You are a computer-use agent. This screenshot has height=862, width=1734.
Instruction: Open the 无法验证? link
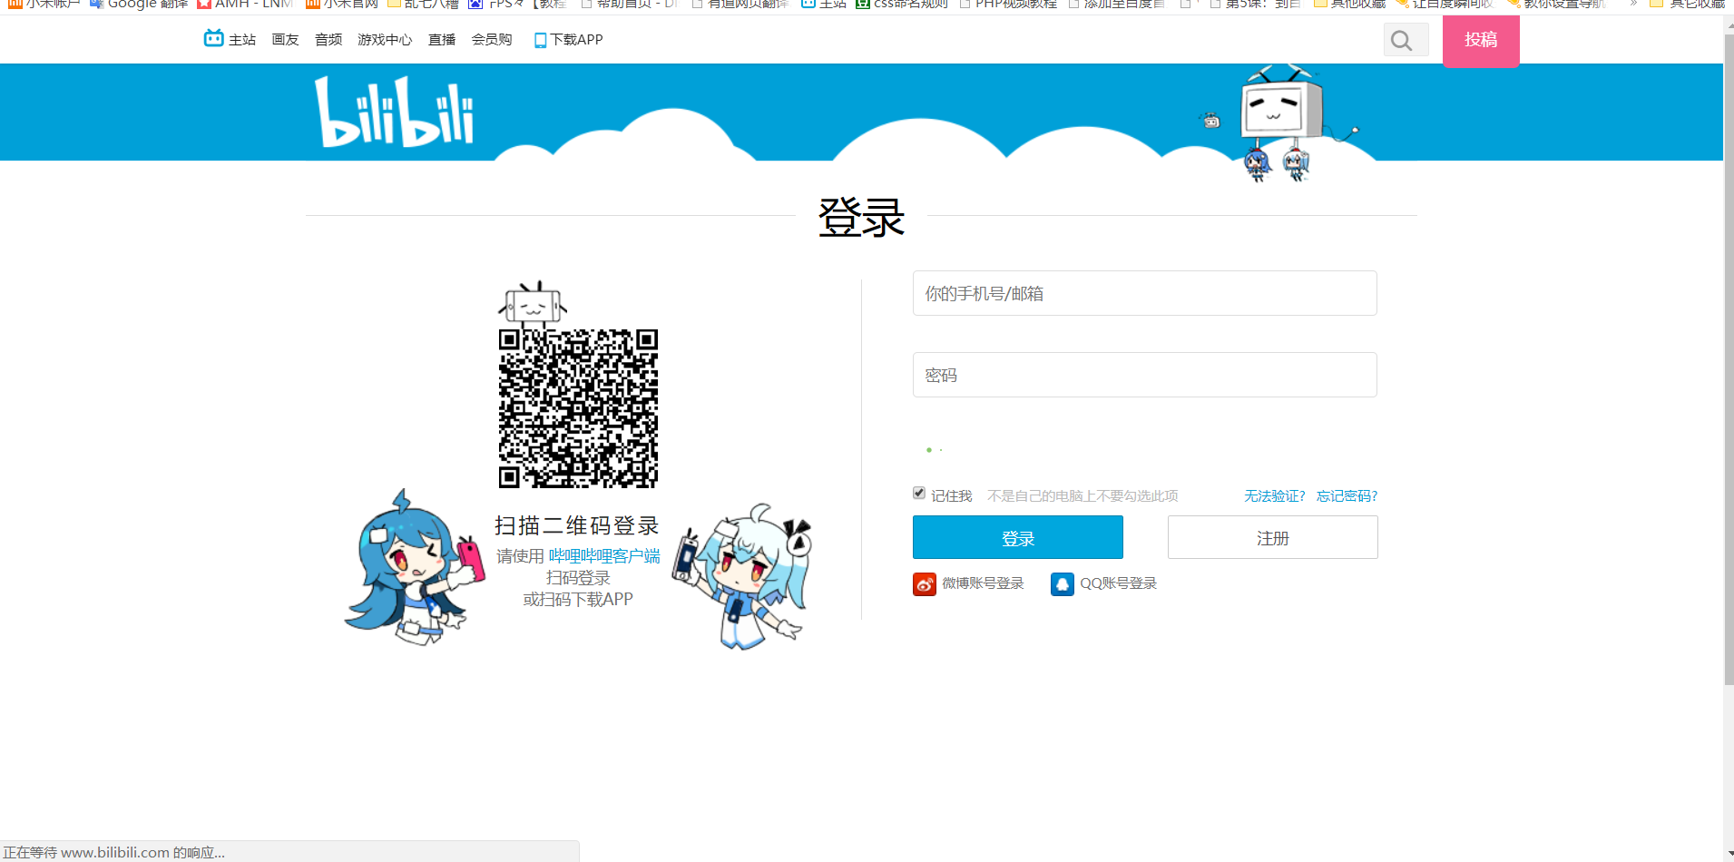click(x=1275, y=496)
